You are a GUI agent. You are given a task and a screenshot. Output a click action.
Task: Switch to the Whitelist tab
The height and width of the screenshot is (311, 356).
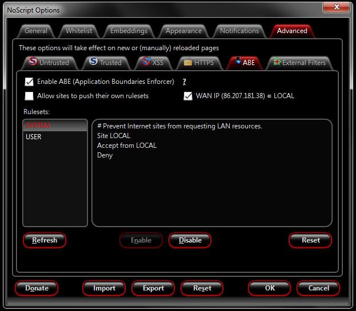pyautogui.click(x=79, y=31)
